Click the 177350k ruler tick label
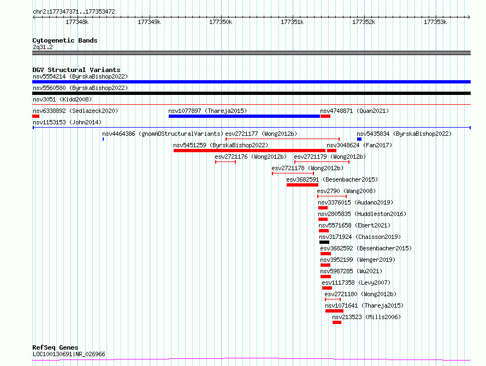Viewport: 486px width, 366px height. [221, 22]
